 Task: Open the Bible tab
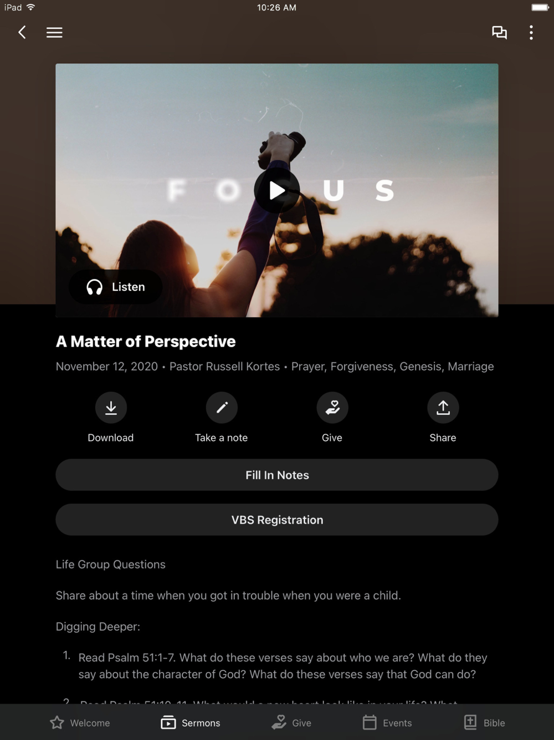click(484, 723)
